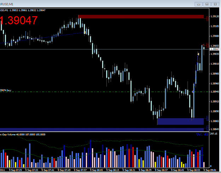221x173 pixels.
Task: Click the orange trade arrow at the dotted line's end near 07:57
Action: (x=85, y=32)
